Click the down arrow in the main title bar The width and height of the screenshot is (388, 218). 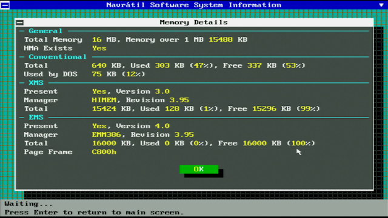click(x=381, y=5)
